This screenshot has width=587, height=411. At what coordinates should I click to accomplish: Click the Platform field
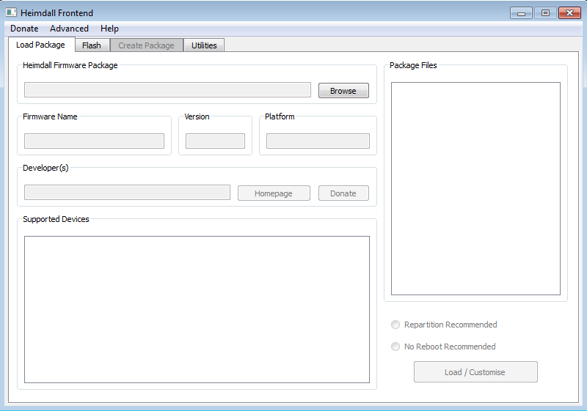point(318,141)
